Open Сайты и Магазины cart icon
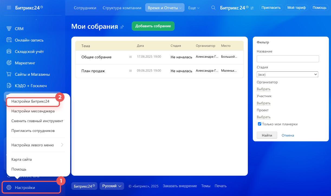Image resolution: width=331 pixels, height=196 pixels. (x=9, y=74)
